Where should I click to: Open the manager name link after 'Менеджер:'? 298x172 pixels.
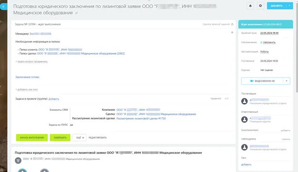(x=41, y=33)
